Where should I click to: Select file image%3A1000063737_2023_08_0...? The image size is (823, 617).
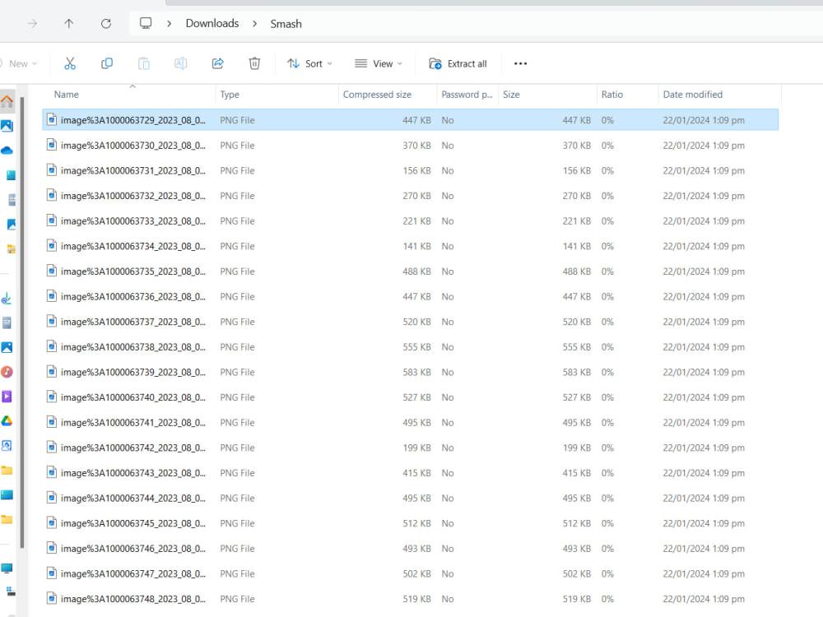point(410,322)
